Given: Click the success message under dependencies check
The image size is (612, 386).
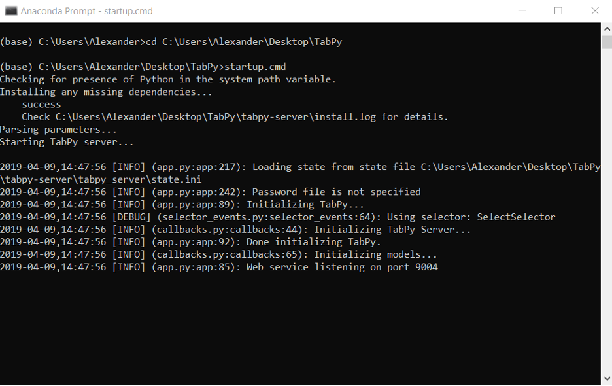Looking at the screenshot, I should point(41,104).
